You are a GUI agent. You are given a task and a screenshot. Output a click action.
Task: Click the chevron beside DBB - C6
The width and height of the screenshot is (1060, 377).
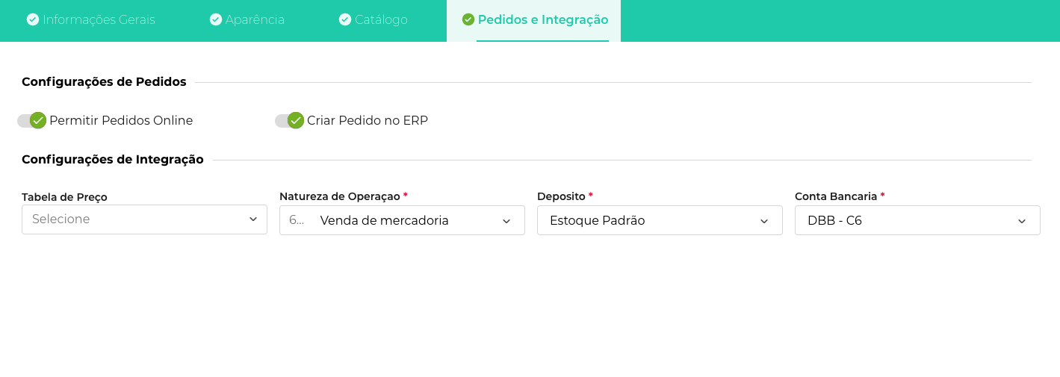click(x=1022, y=221)
